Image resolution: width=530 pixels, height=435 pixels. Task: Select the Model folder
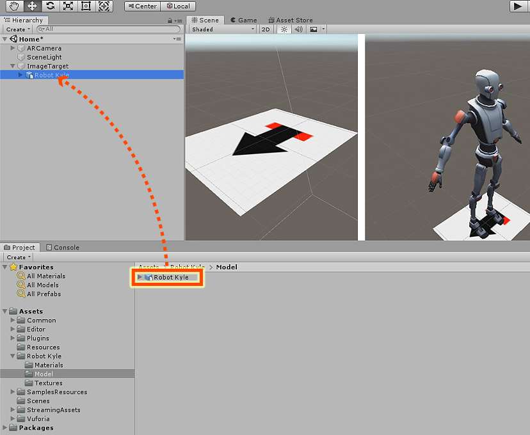click(x=44, y=374)
